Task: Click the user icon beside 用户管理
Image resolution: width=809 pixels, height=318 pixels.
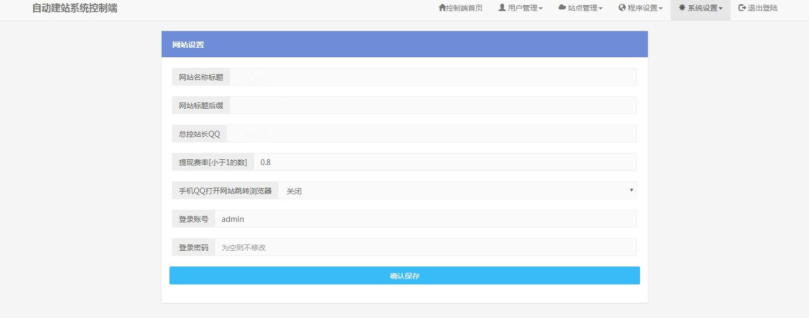Action: click(502, 8)
